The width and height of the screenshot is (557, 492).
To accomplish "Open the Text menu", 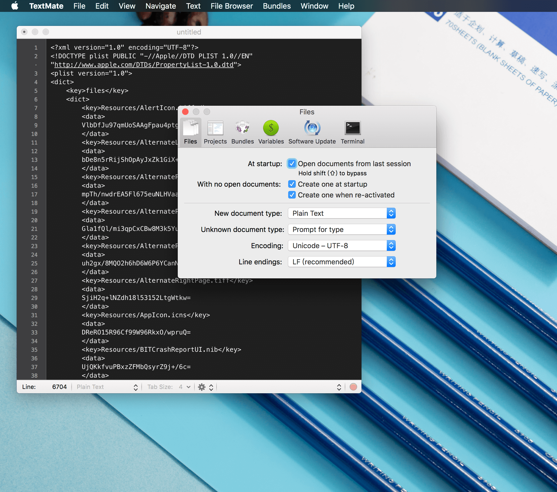I will pos(193,6).
